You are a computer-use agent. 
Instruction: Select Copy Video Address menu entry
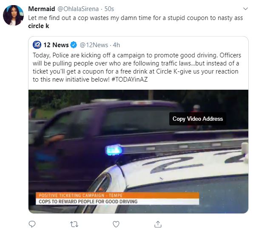[x=198, y=119]
